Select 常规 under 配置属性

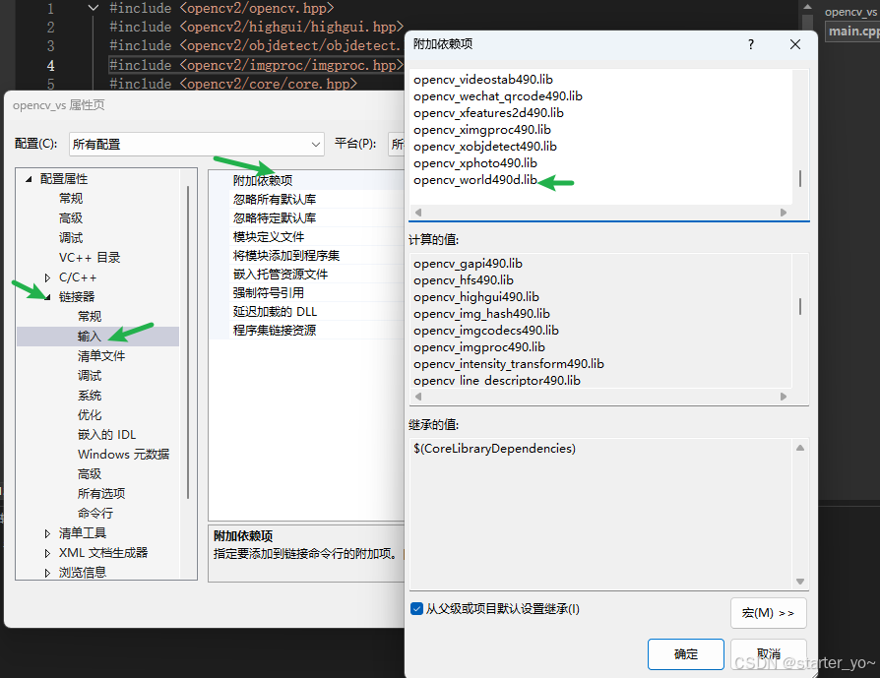point(71,198)
